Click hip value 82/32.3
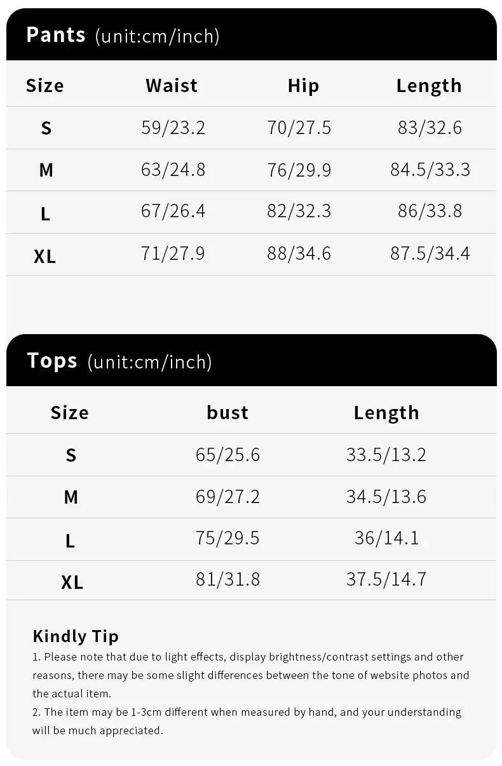 tap(299, 211)
